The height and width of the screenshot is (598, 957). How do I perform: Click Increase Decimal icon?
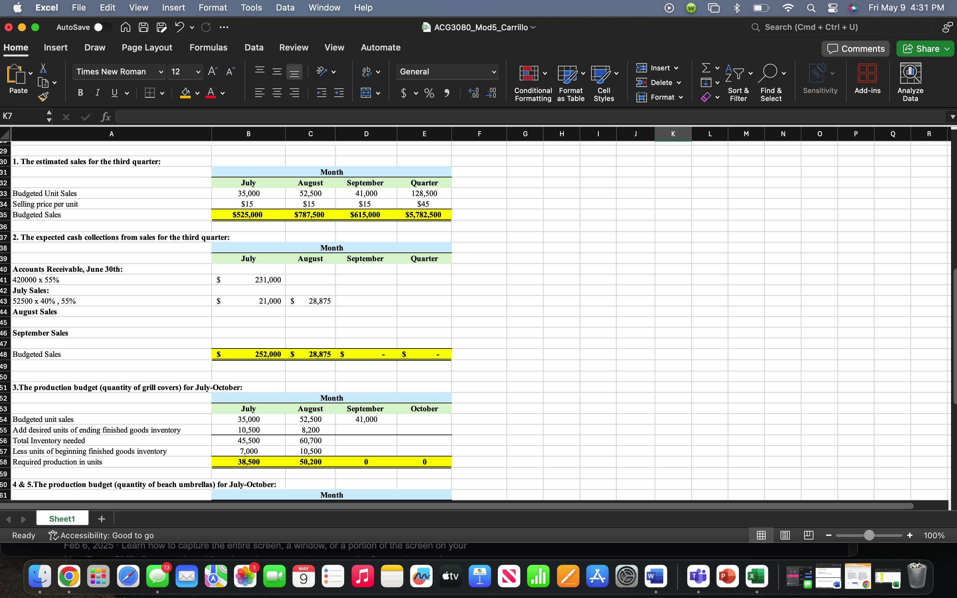point(474,93)
